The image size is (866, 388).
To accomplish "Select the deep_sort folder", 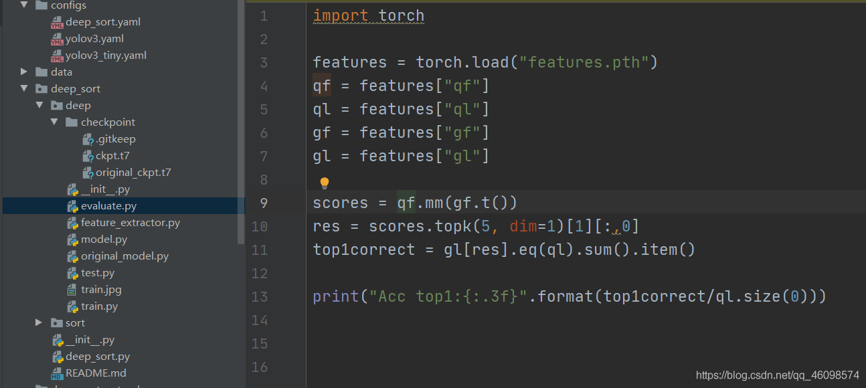I will tap(76, 89).
